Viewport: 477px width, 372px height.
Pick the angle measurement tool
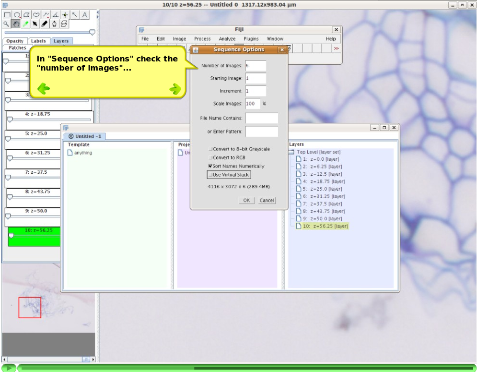point(56,14)
